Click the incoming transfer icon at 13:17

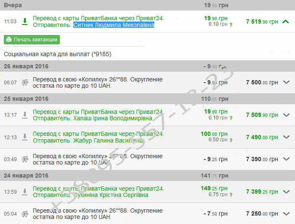click(x=24, y=115)
